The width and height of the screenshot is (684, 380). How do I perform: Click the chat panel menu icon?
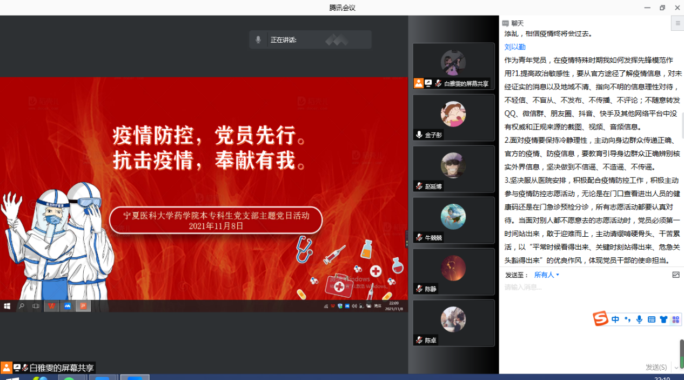(678, 23)
